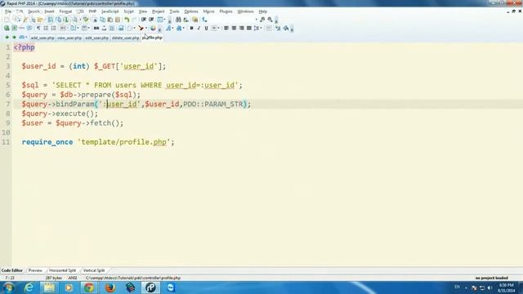
Task: Switch to view_user.php file tab
Action: pos(69,38)
